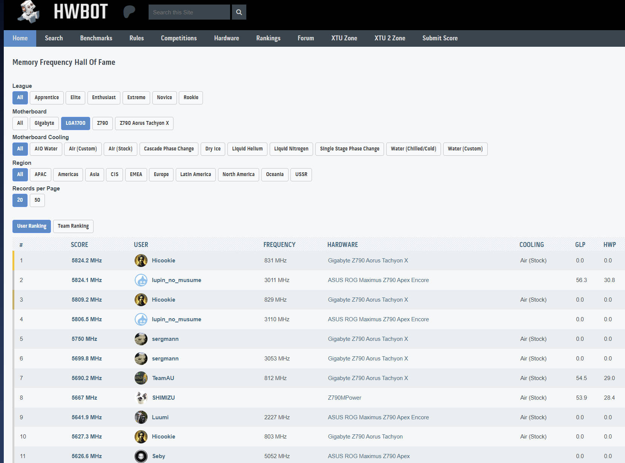The width and height of the screenshot is (625, 463).
Task: Click SHIMIZU's dog avatar
Action: click(x=141, y=398)
